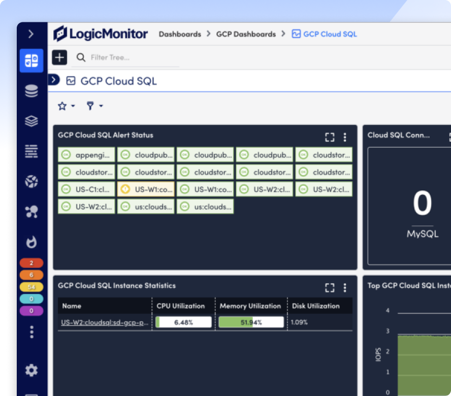This screenshot has height=396, width=451.
Task: Focus the Filter Tree search field
Action: tap(125, 58)
